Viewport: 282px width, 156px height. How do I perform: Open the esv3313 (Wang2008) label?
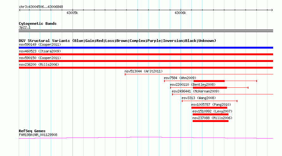tap(199, 98)
